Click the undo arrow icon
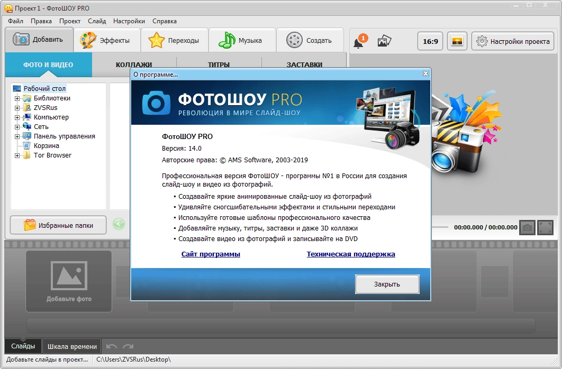562x369 pixels. click(x=112, y=346)
